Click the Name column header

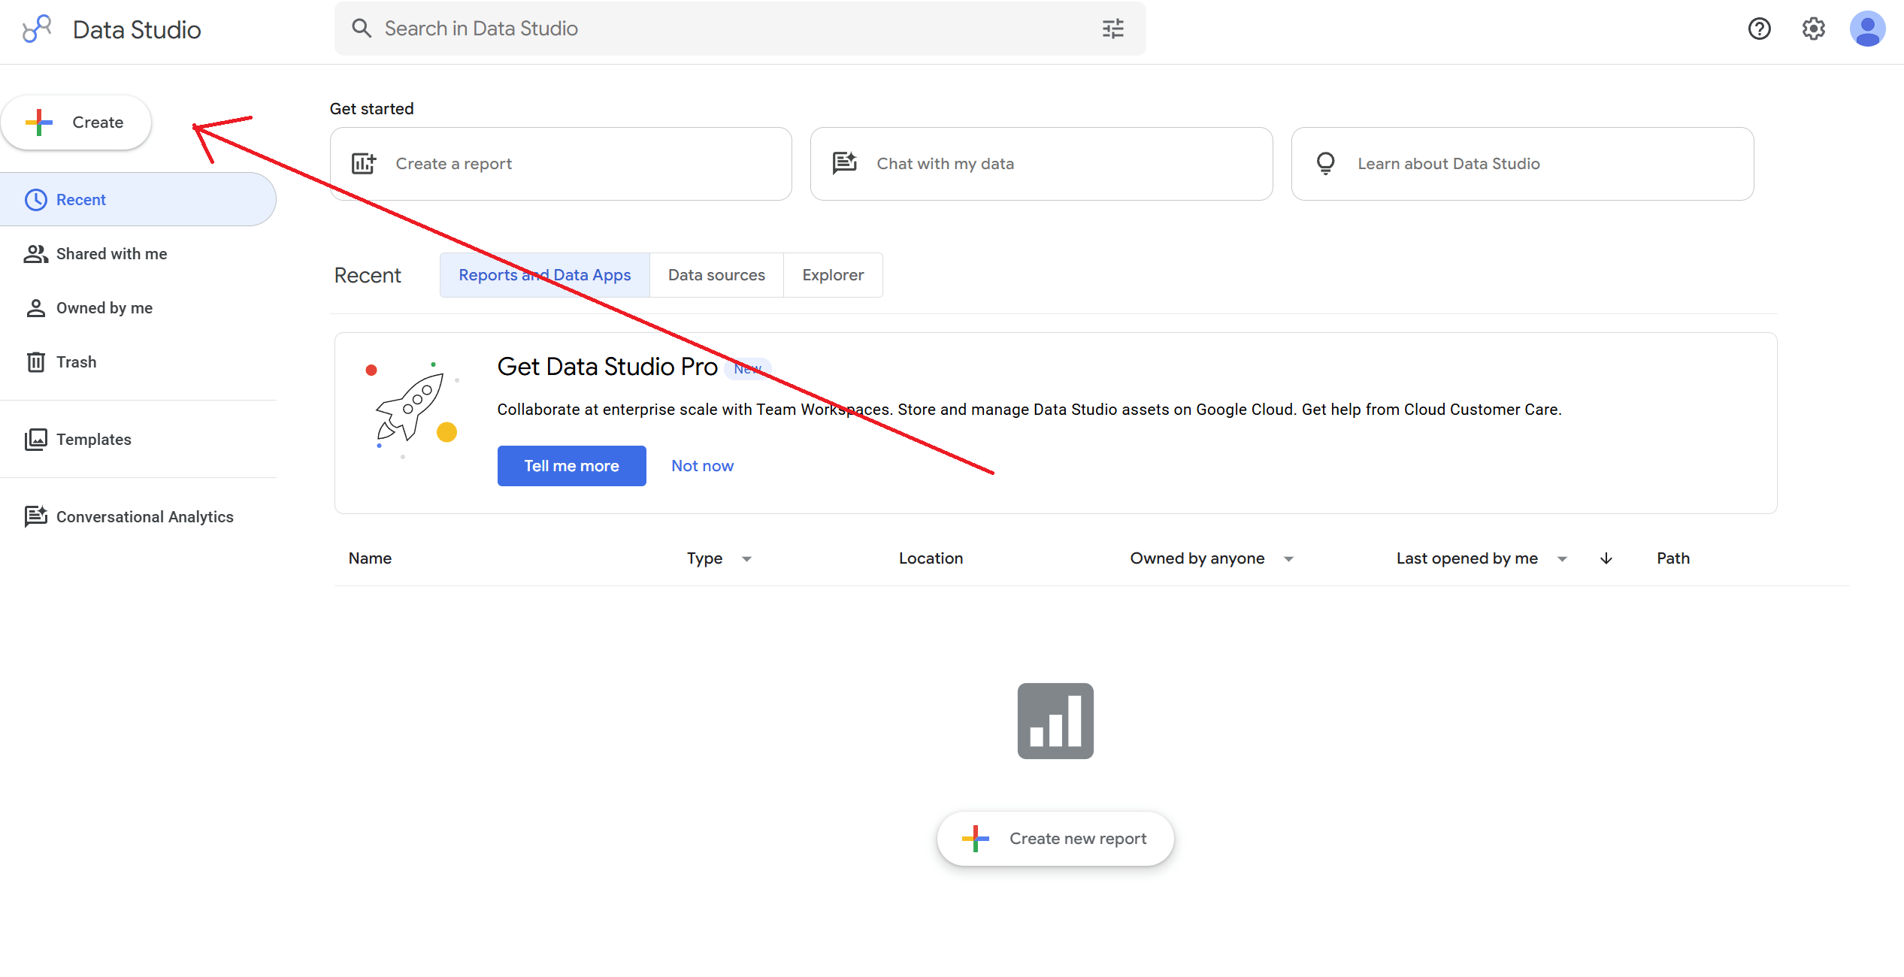370,558
